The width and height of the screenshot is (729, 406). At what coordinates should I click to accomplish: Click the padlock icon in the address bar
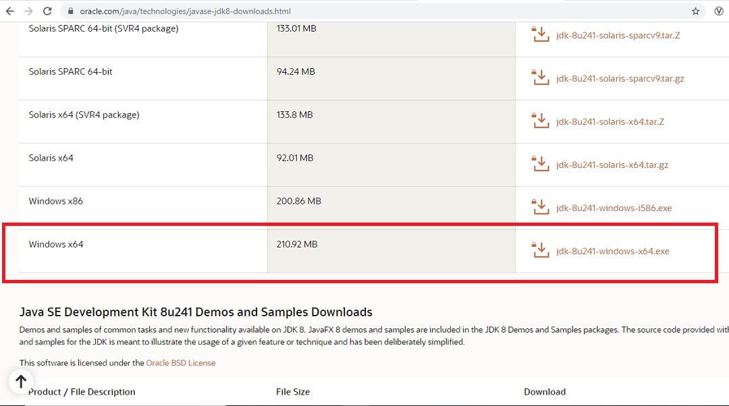click(x=71, y=11)
